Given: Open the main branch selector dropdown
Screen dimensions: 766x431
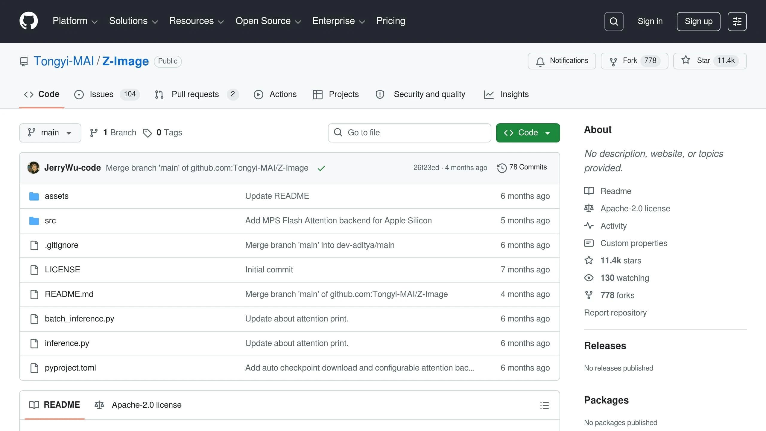Looking at the screenshot, I should [x=50, y=133].
